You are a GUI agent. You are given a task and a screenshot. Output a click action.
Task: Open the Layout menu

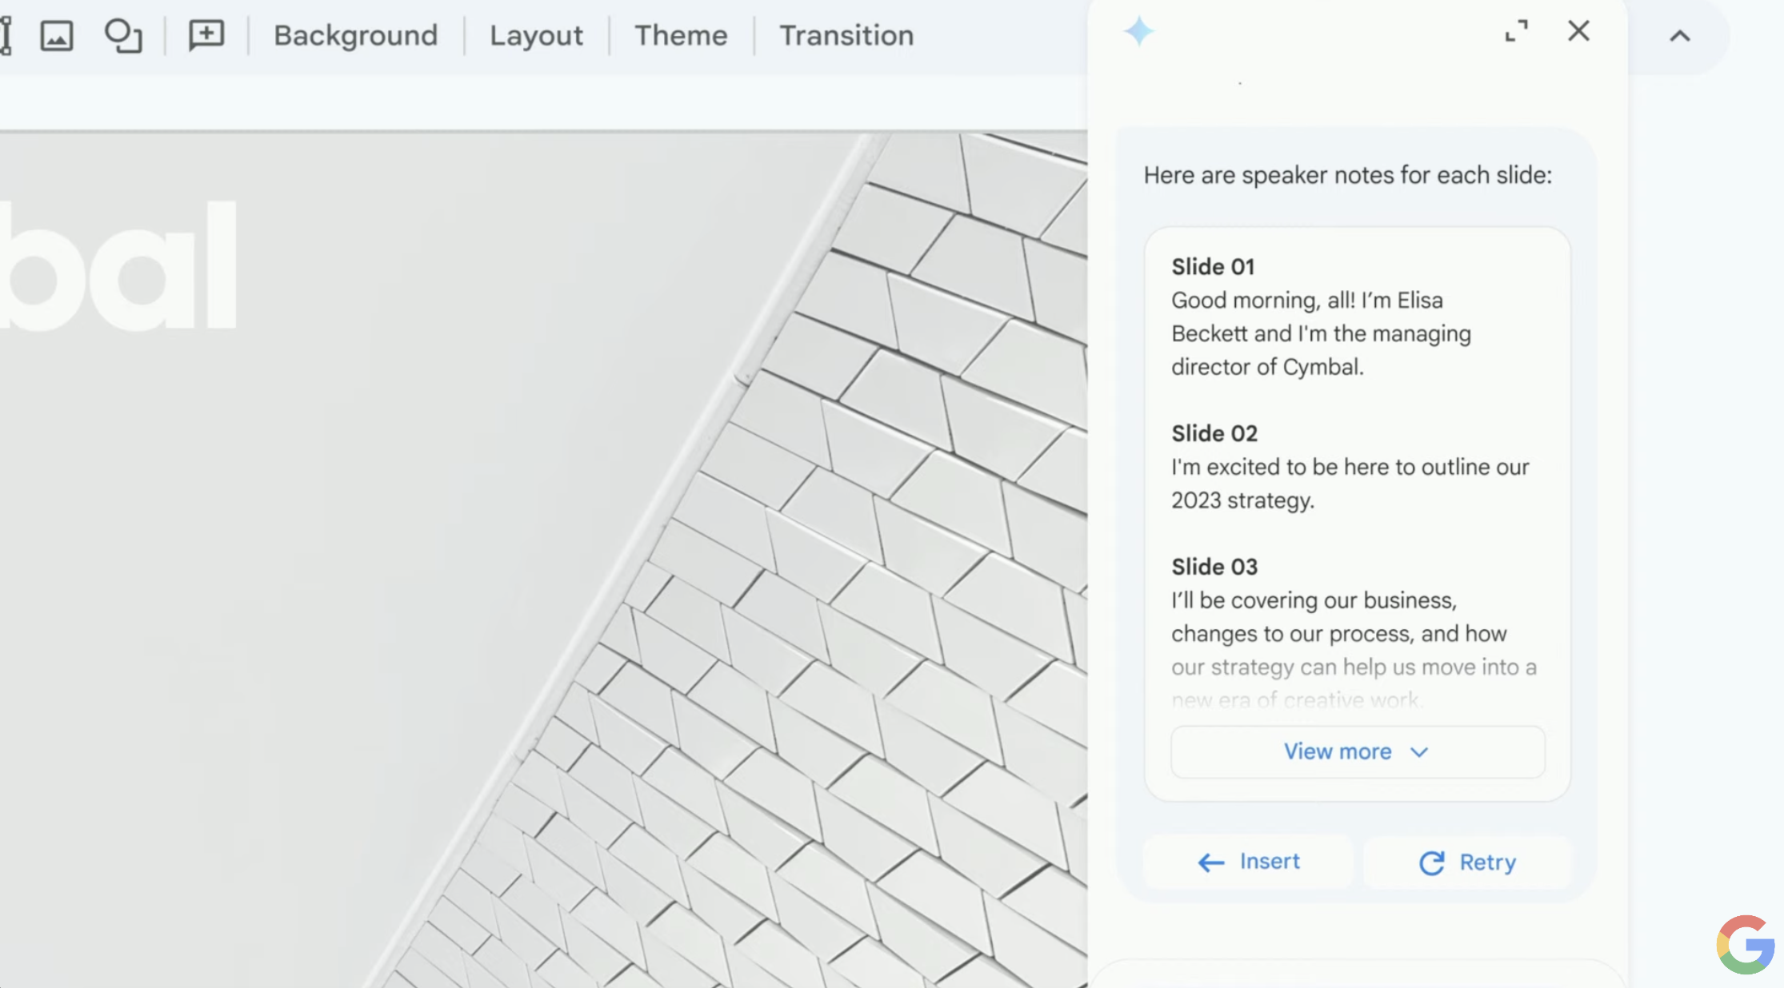[x=536, y=36]
